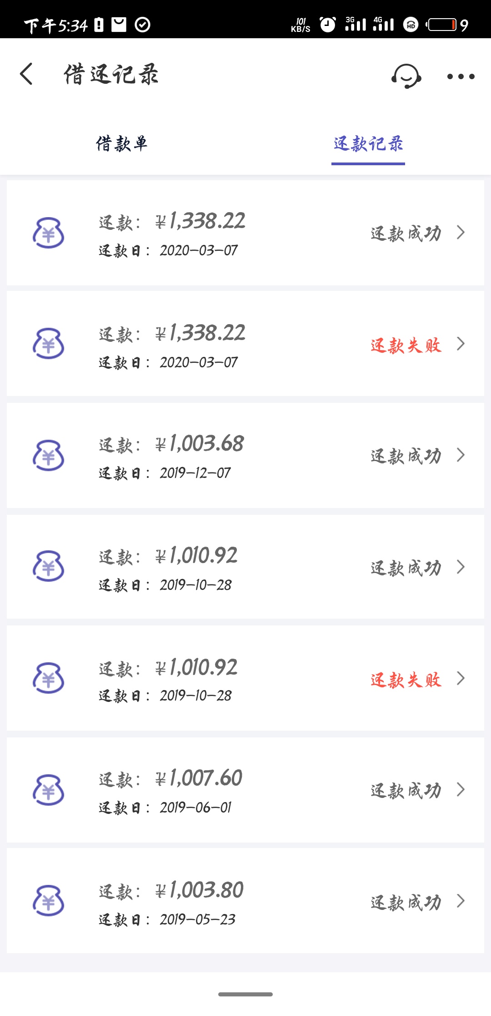Expand chevron of 2020-03-07 successful repayment

tap(461, 233)
